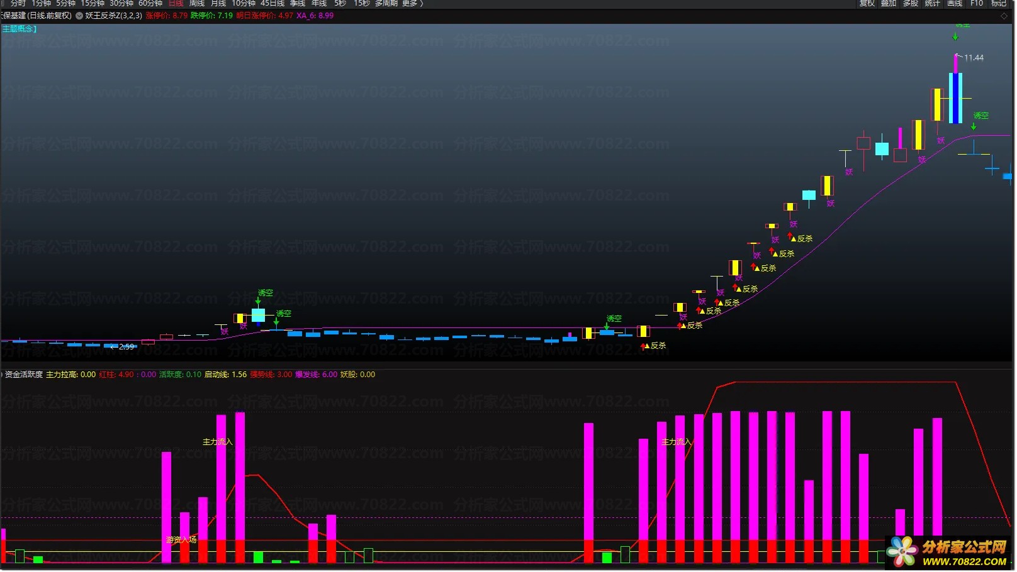Click the 标记 mark button
Screen dimensions: 1017x572
click(x=999, y=3)
